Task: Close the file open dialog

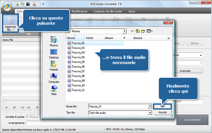Action: pos(168,22)
